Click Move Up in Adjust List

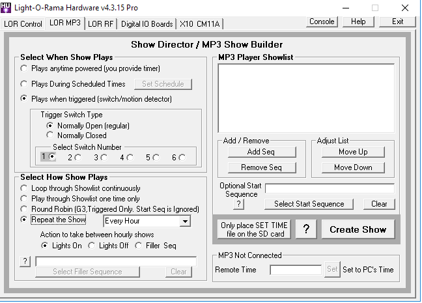(x=353, y=152)
